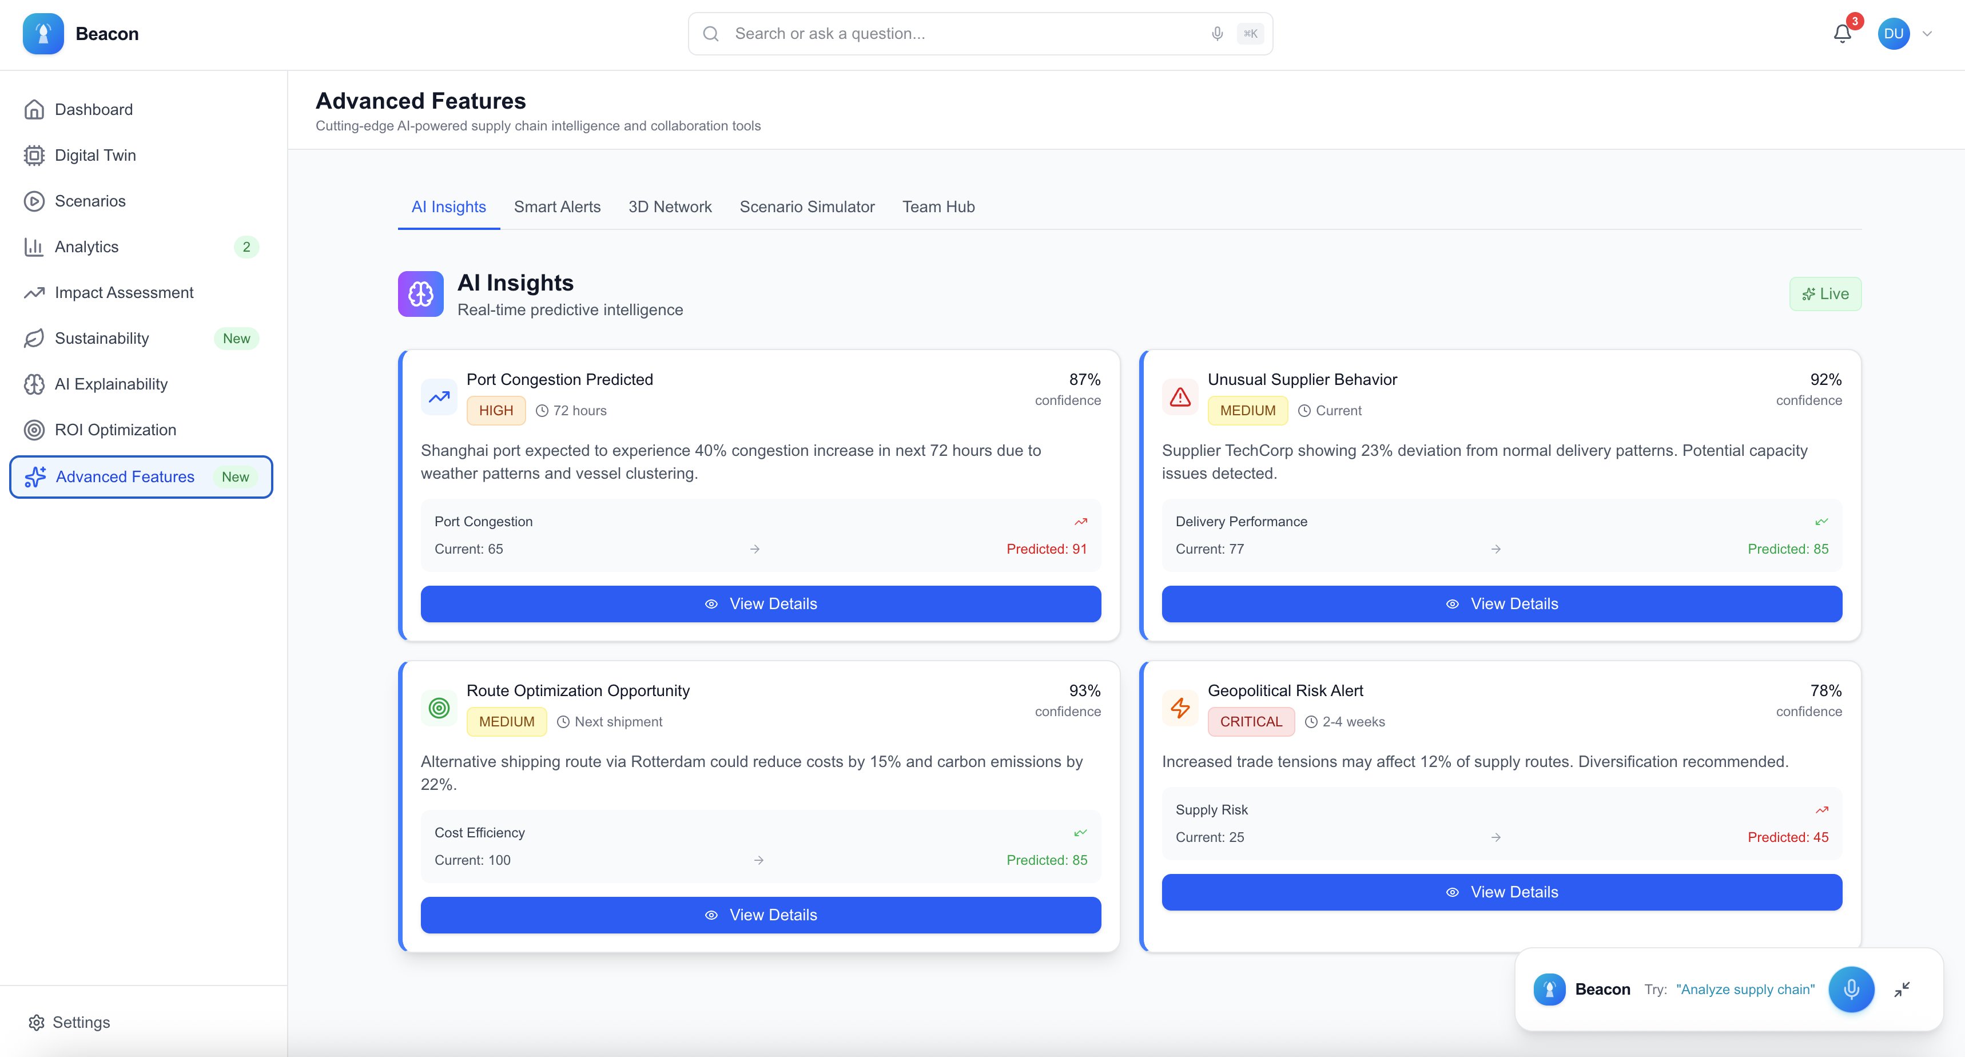Expand the user account dropdown chevron
This screenshot has width=1965, height=1057.
(1927, 34)
